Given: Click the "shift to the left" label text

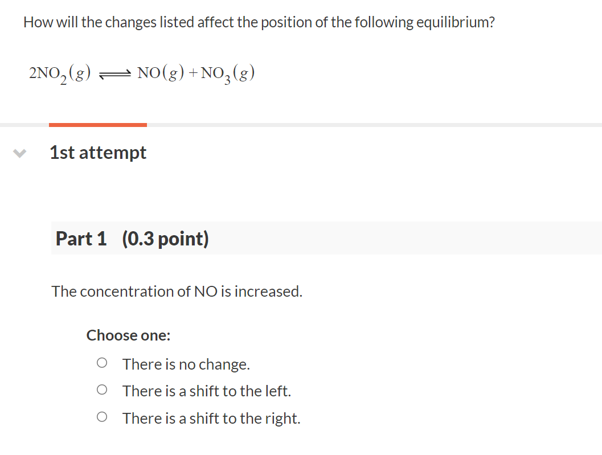Looking at the screenshot, I should click(206, 391).
